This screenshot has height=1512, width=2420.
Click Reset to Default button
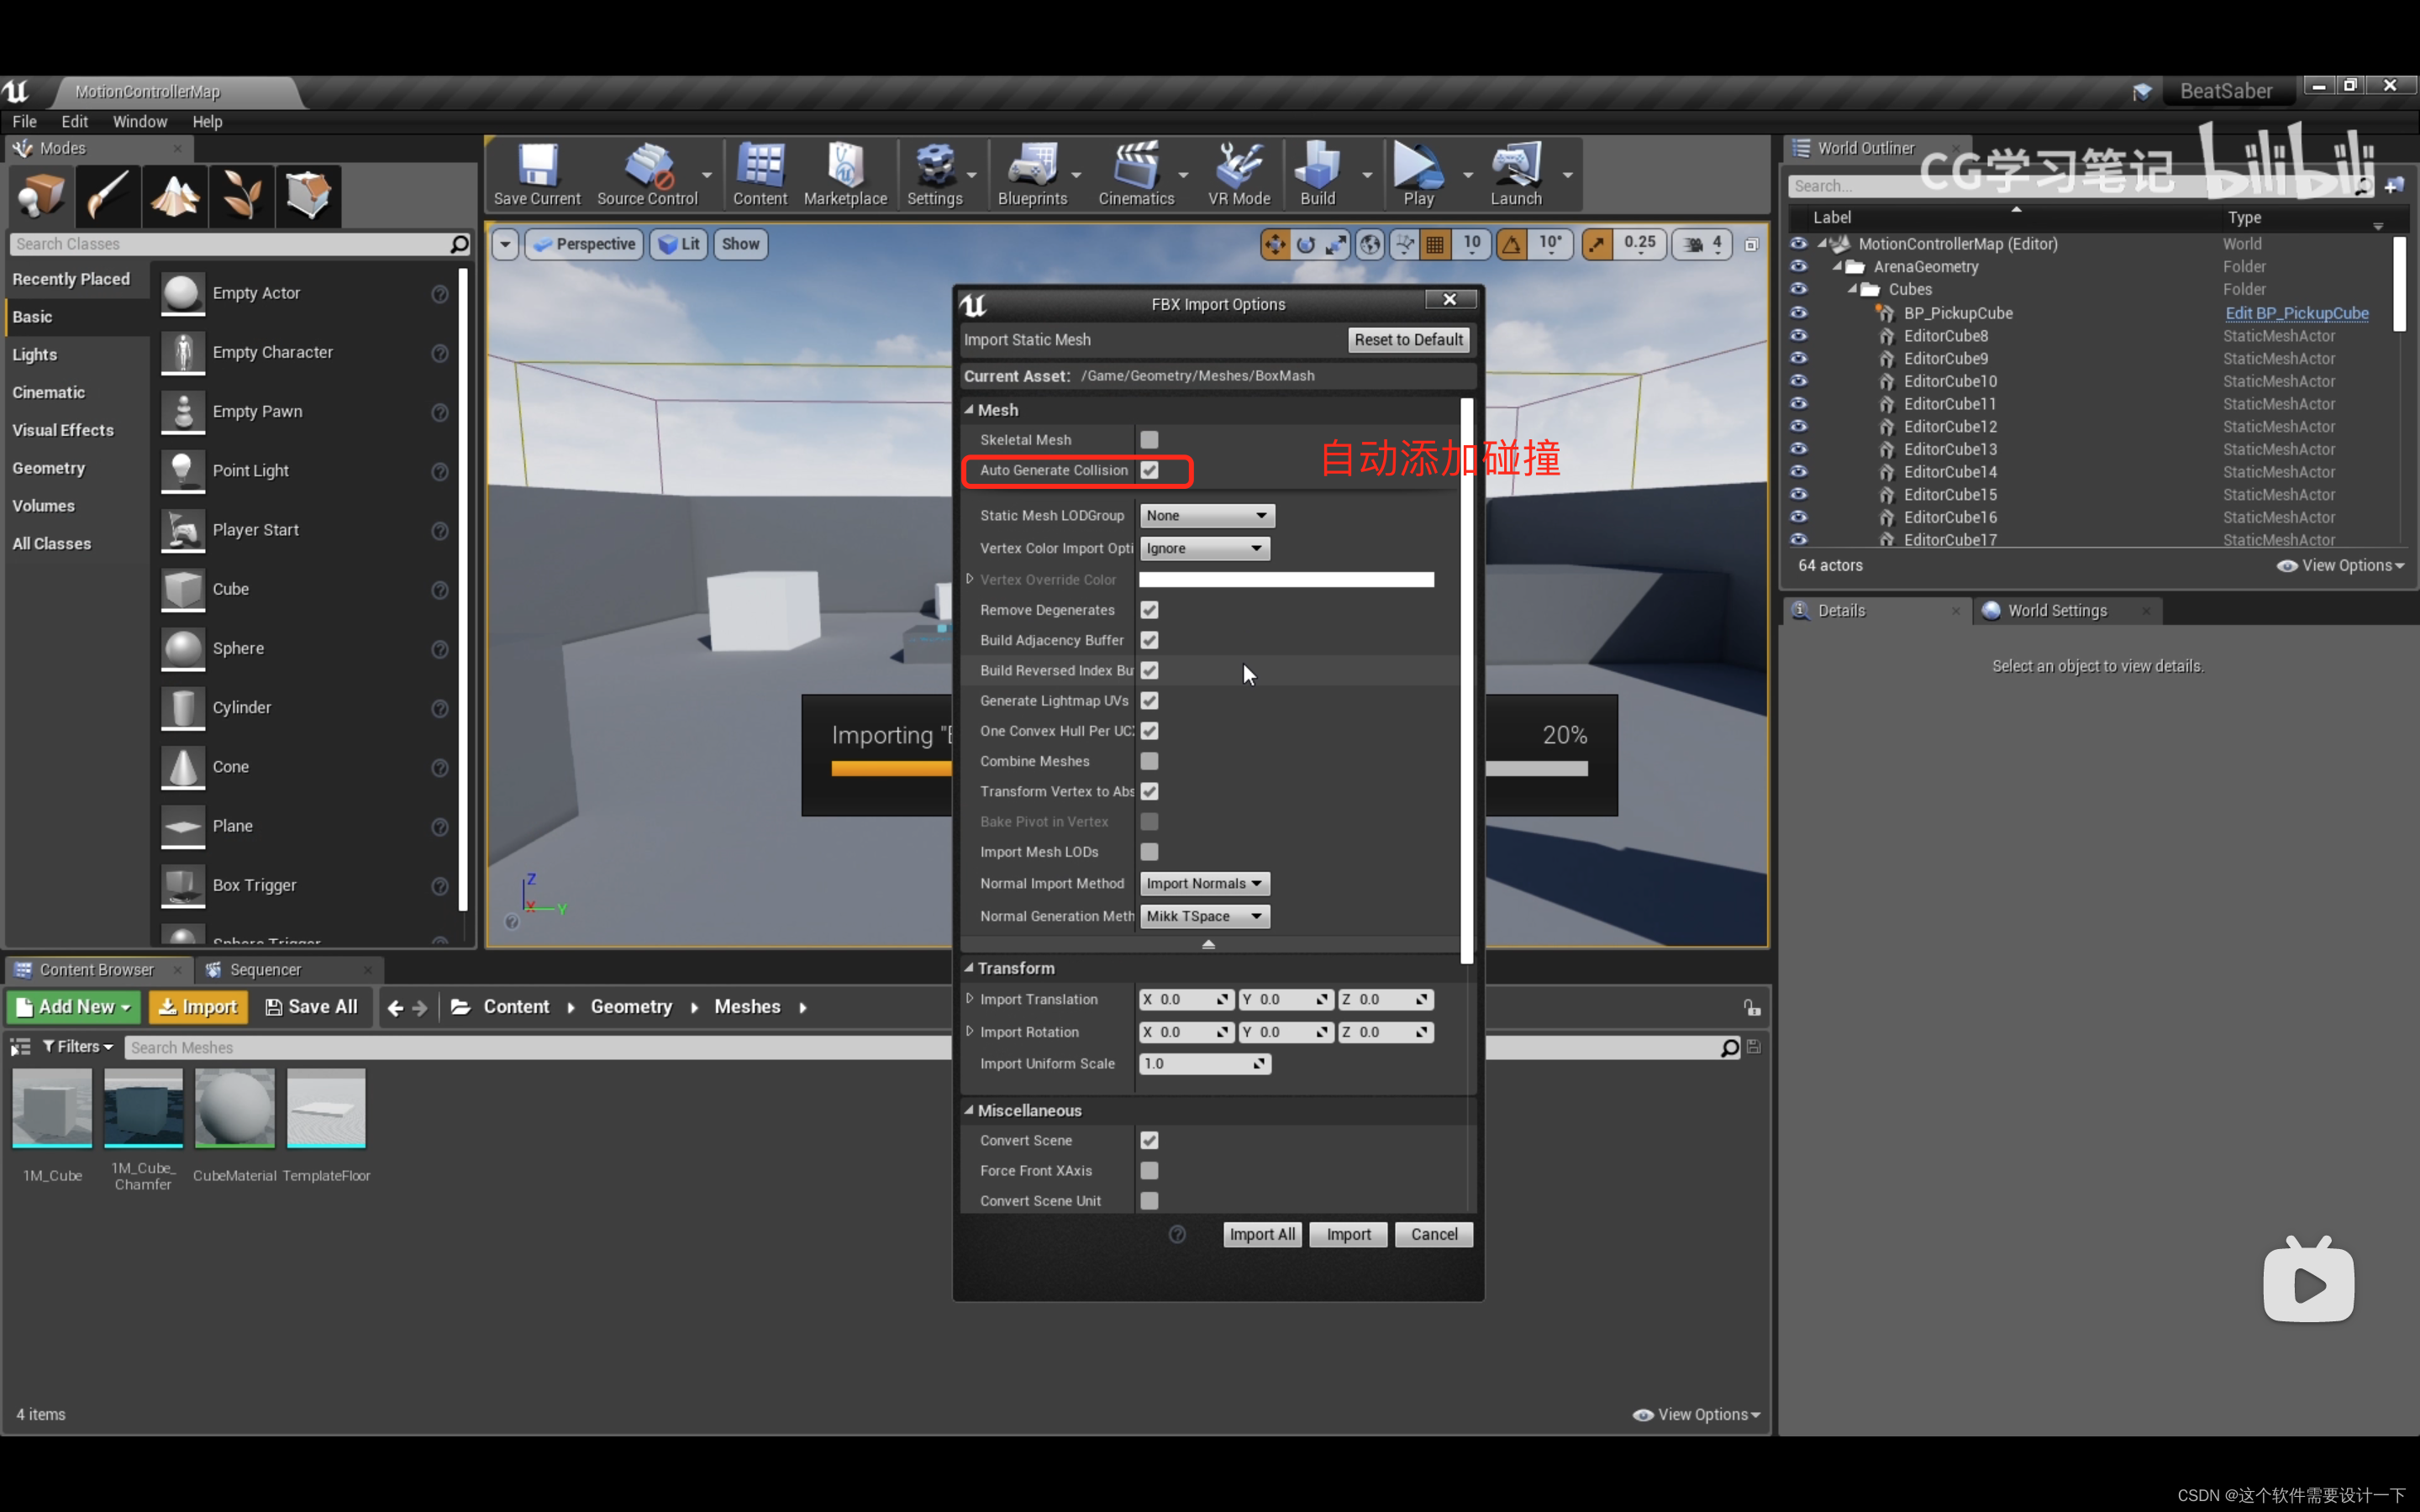(x=1408, y=340)
